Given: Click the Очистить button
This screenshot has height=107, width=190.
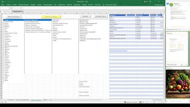Looking at the screenshot, I should click(x=85, y=16).
